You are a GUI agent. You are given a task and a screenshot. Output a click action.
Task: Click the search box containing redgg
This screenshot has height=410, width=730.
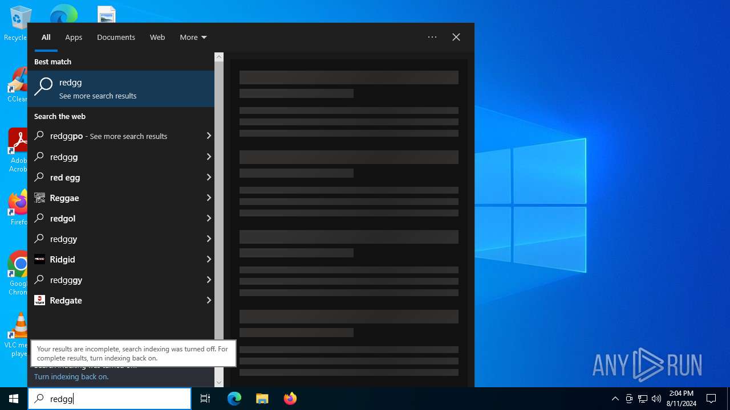[109, 399]
